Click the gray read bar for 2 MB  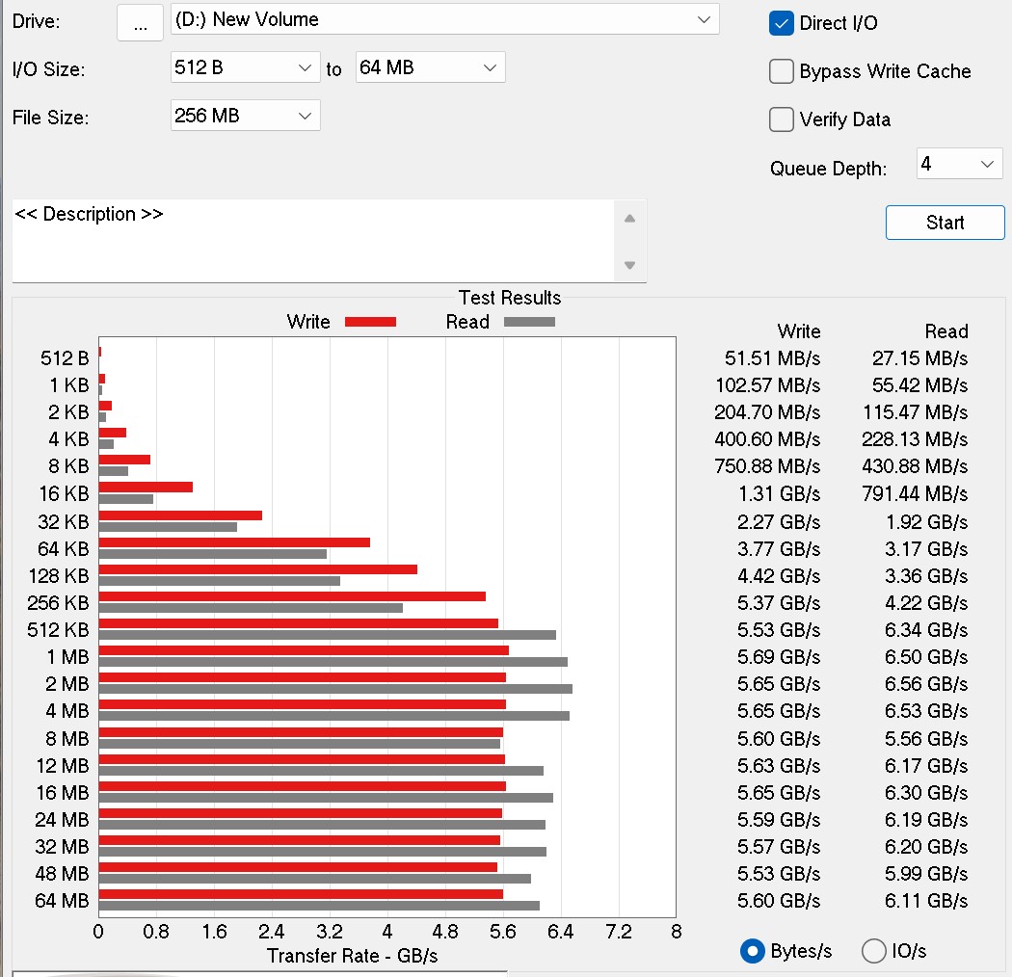pos(335,689)
